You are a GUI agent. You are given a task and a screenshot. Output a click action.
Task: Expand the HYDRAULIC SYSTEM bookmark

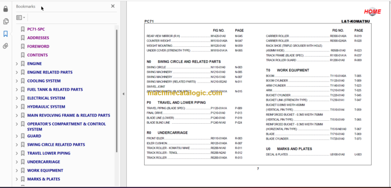click(17, 107)
